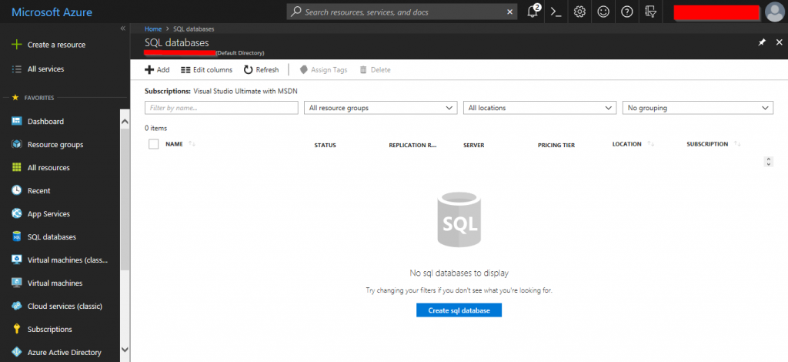This screenshot has width=788, height=362.
Task: Click the All resources grid icon
Action: pos(17,167)
